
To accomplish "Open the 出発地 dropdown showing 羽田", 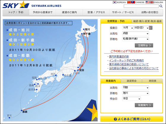I will click(136, 88).
